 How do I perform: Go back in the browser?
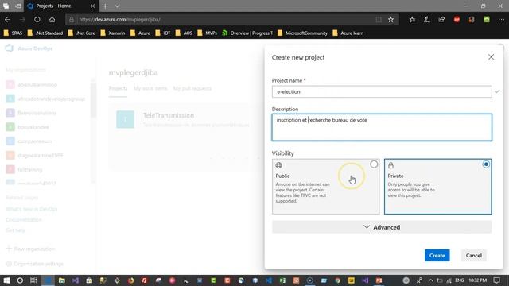pyautogui.click(x=7, y=20)
